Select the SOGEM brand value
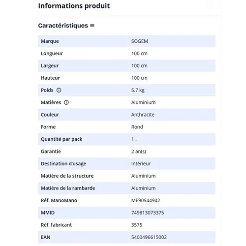This screenshot has width=246, height=246. pos(140,41)
